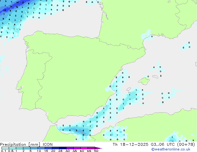The image size is (197, 152).
Task: Click the "ICON" model name label
Action: coord(48,145)
